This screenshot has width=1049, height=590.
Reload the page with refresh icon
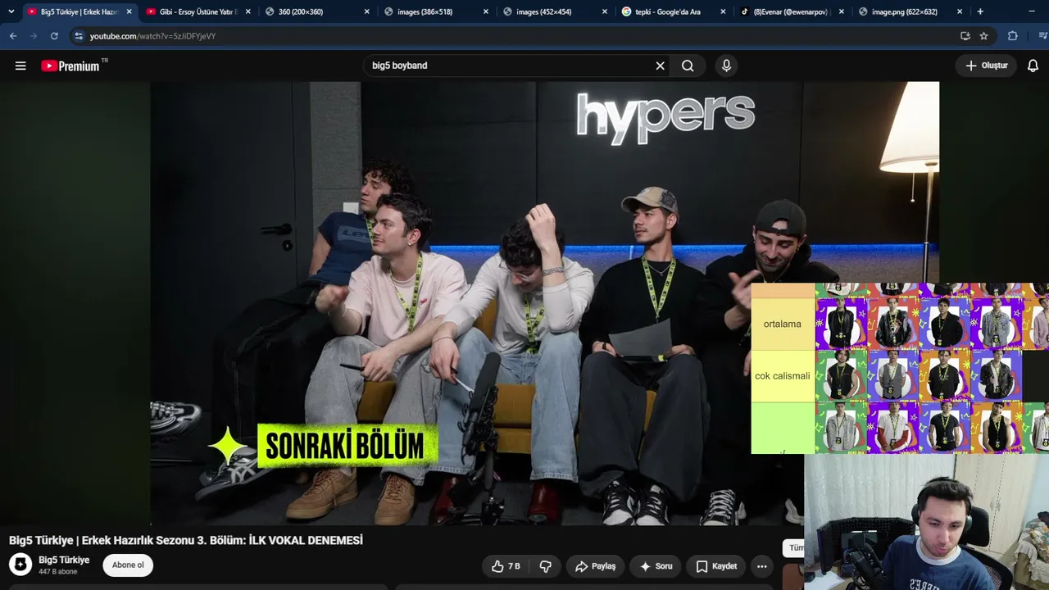[54, 36]
